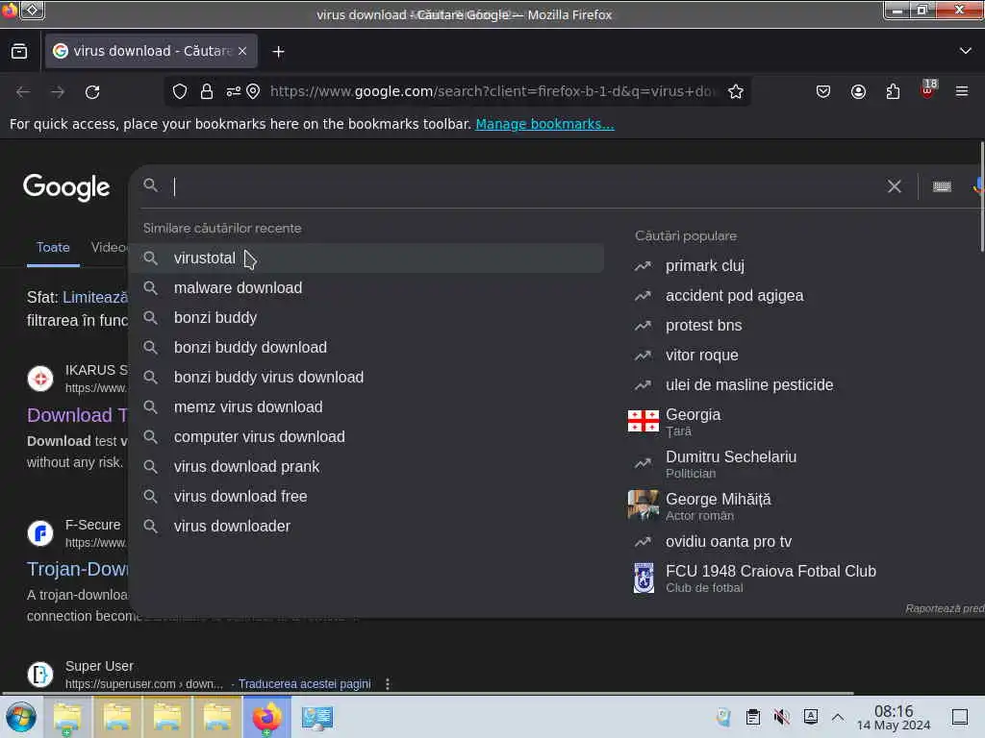Open Manage bookmarks link
The width and height of the screenshot is (985, 738).
click(x=544, y=124)
